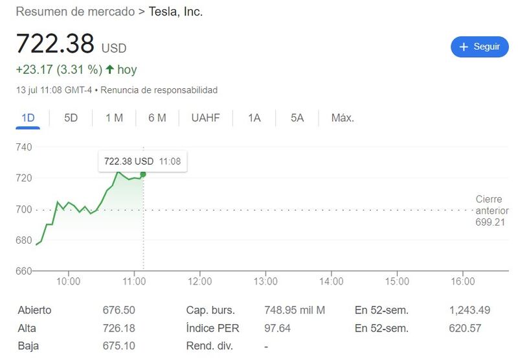Click the green chart point marker

tap(143, 174)
